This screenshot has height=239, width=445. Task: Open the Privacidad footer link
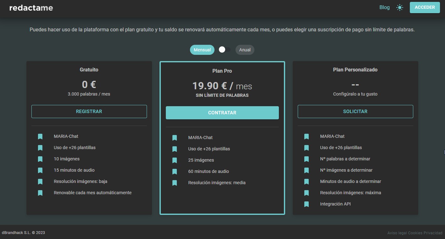(x=433, y=233)
